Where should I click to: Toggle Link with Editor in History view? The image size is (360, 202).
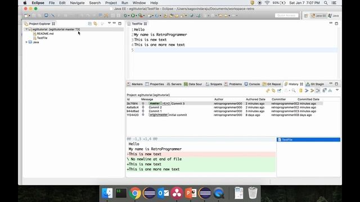pyautogui.click(x=273, y=91)
